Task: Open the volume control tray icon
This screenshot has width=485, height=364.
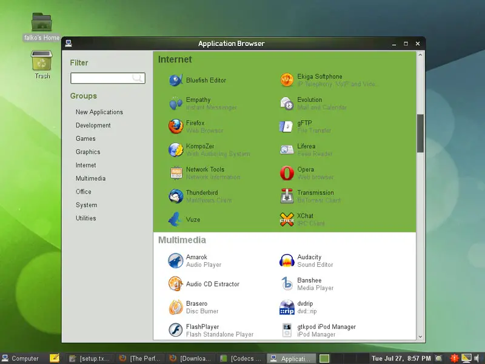Action: click(x=477, y=359)
